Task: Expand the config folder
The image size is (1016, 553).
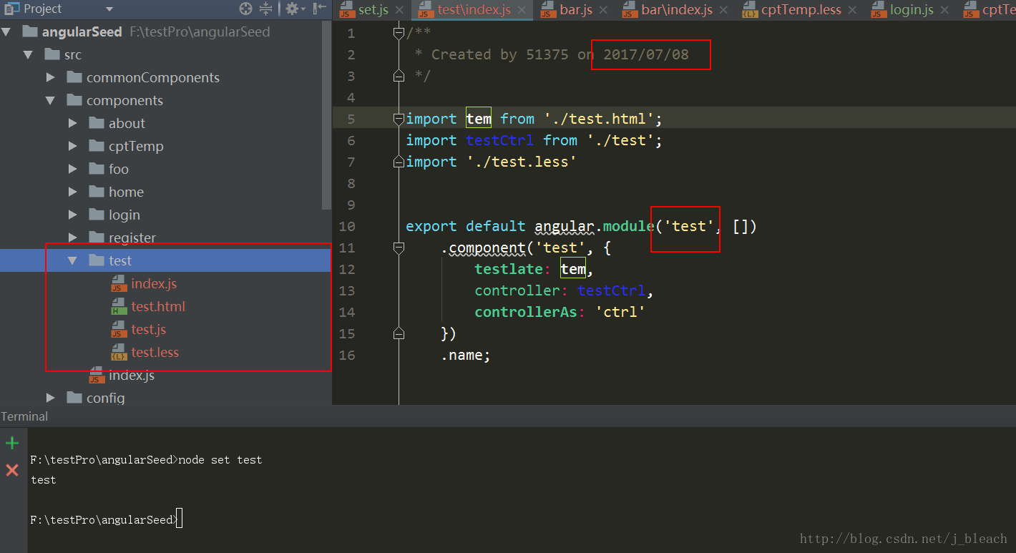Action: click(x=50, y=398)
